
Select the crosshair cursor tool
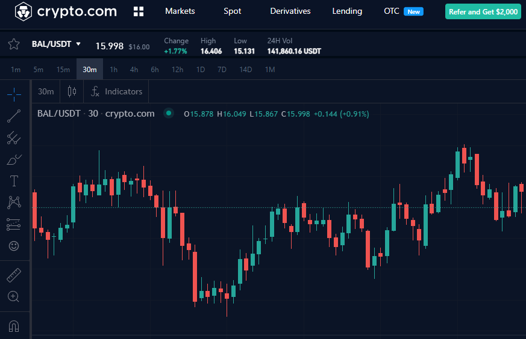point(14,94)
